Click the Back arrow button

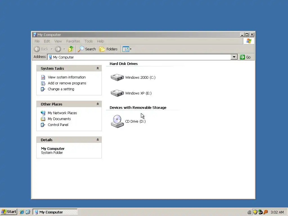point(37,49)
